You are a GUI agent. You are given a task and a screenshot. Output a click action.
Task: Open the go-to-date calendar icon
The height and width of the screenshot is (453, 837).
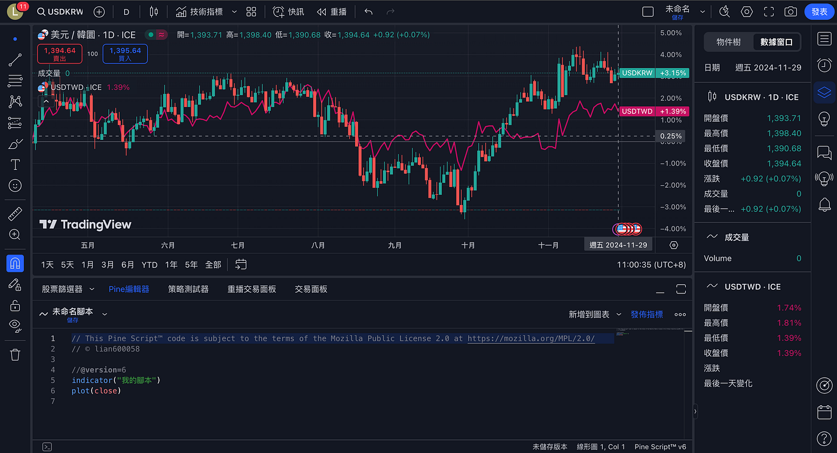point(241,264)
